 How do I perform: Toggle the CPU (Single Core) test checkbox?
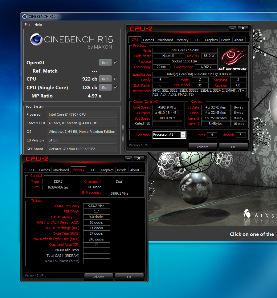pos(115,87)
